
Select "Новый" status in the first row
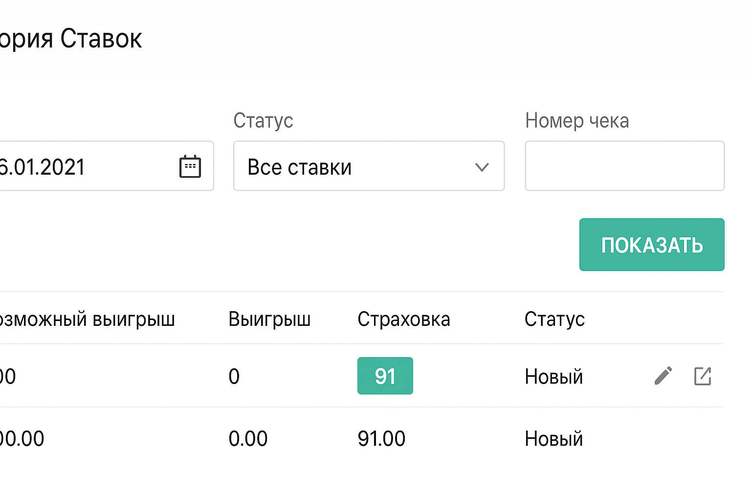point(553,377)
